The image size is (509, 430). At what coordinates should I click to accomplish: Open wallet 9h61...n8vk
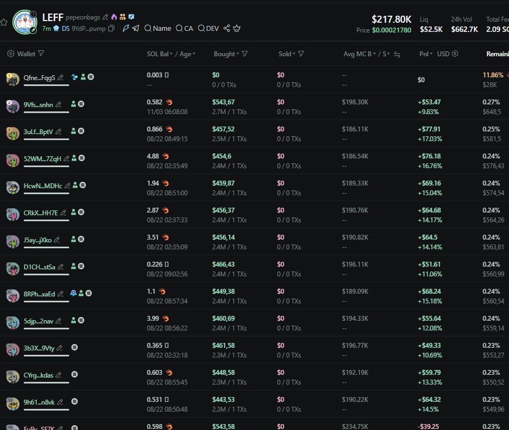coord(39,402)
